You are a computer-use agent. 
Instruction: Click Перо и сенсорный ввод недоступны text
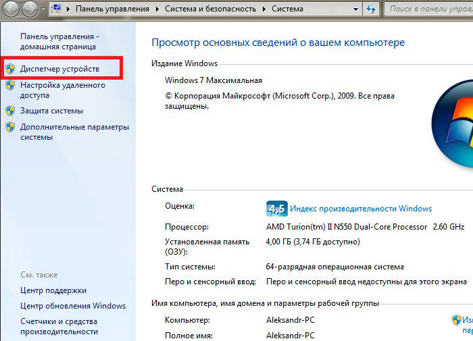(x=366, y=282)
